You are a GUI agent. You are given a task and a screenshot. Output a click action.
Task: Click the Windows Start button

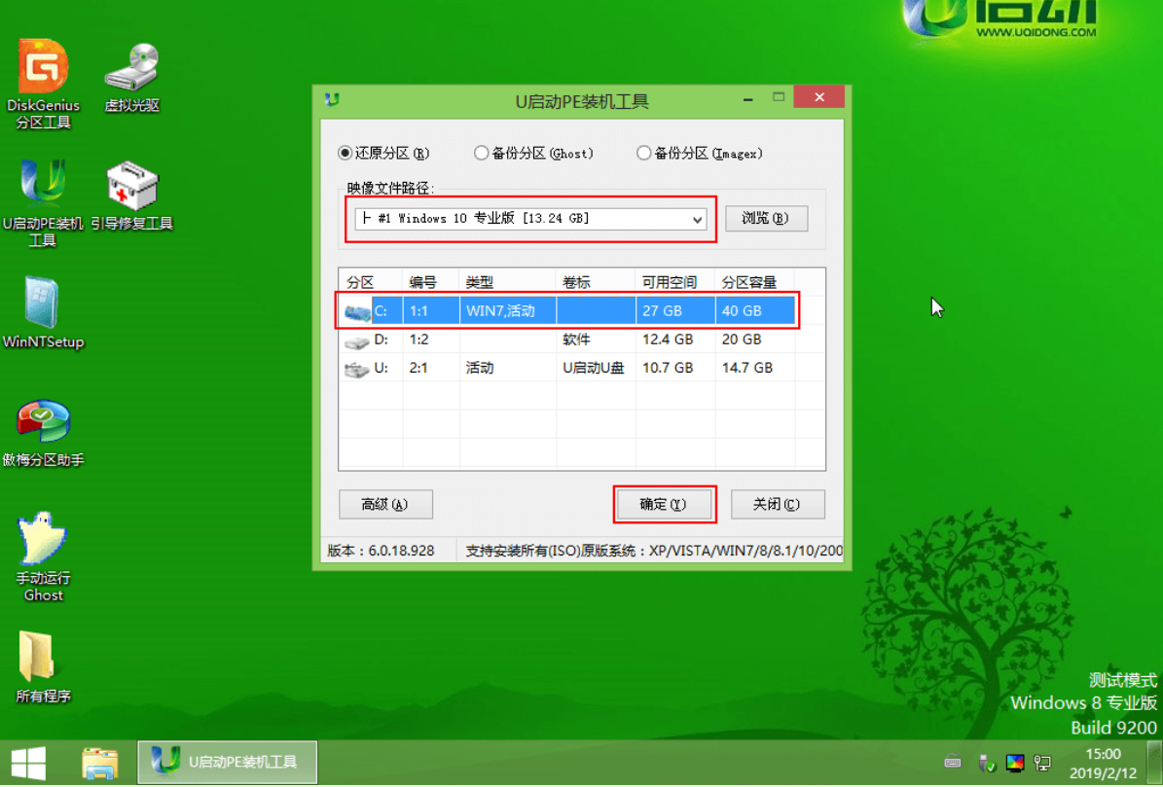(29, 763)
